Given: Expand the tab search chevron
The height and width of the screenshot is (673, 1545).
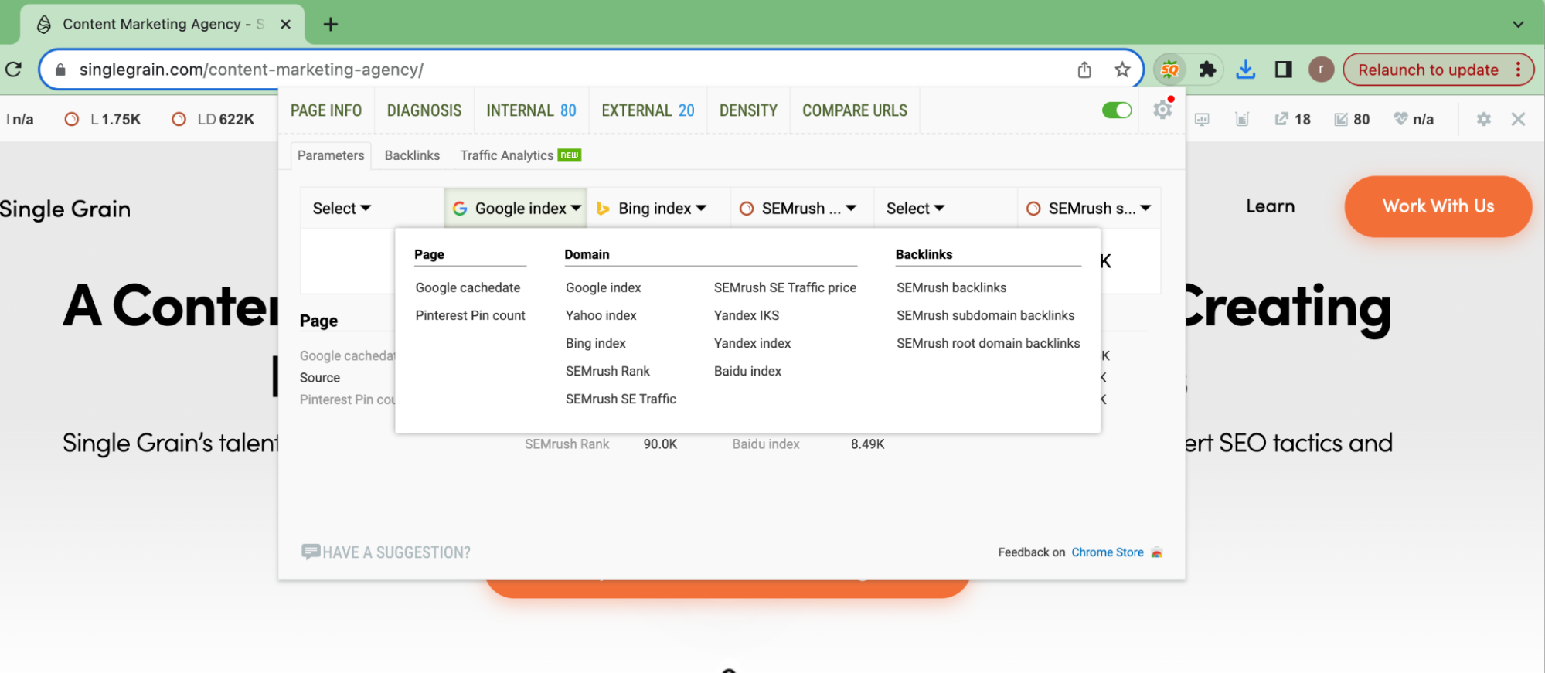Looking at the screenshot, I should click(1519, 24).
